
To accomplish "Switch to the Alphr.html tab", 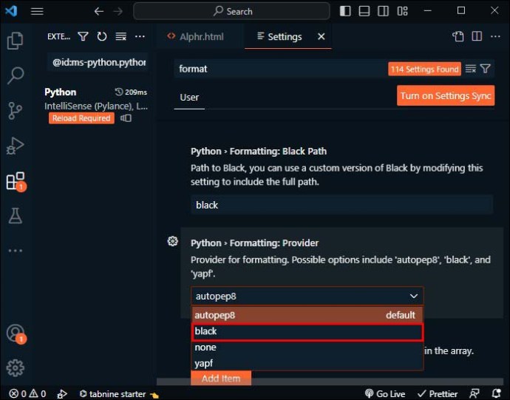I will tap(196, 36).
